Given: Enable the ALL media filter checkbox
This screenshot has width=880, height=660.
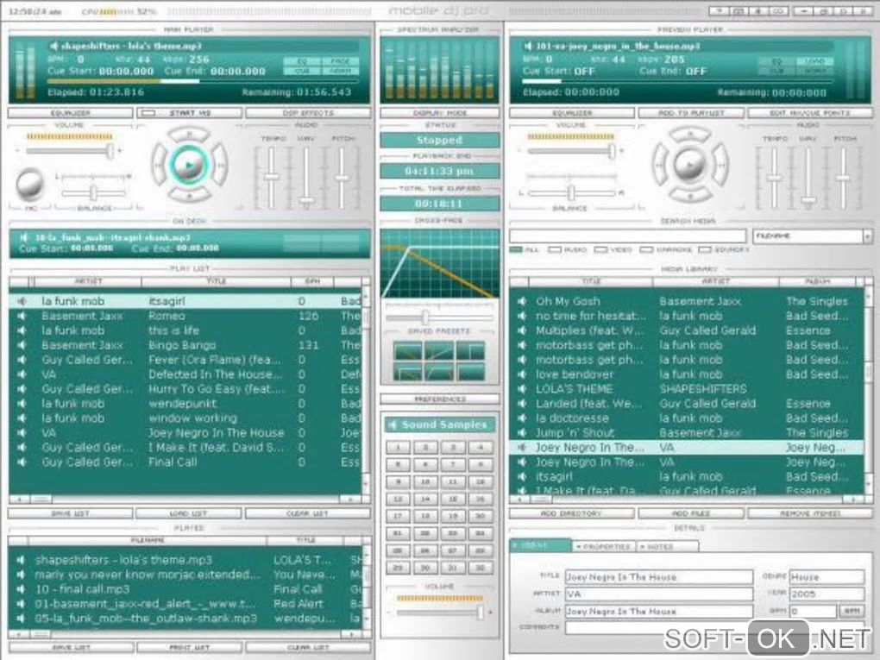Looking at the screenshot, I should 516,249.
